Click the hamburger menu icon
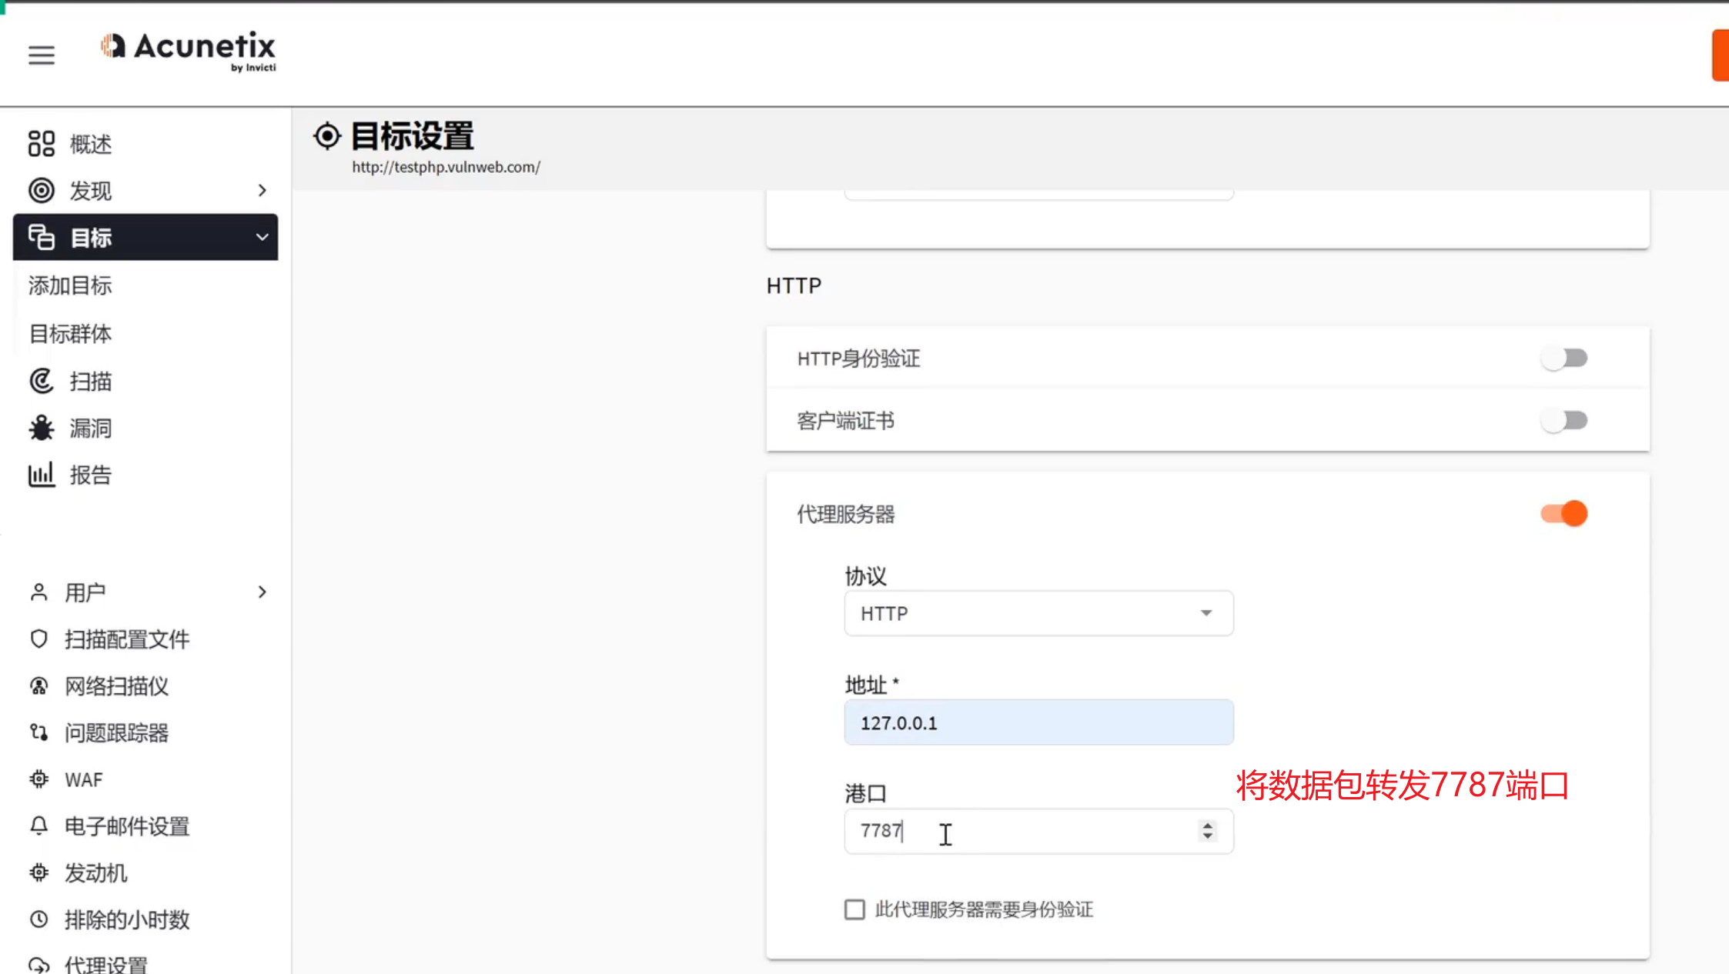This screenshot has width=1729, height=974. click(x=42, y=55)
